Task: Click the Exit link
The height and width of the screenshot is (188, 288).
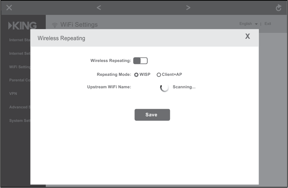Action: [268, 24]
